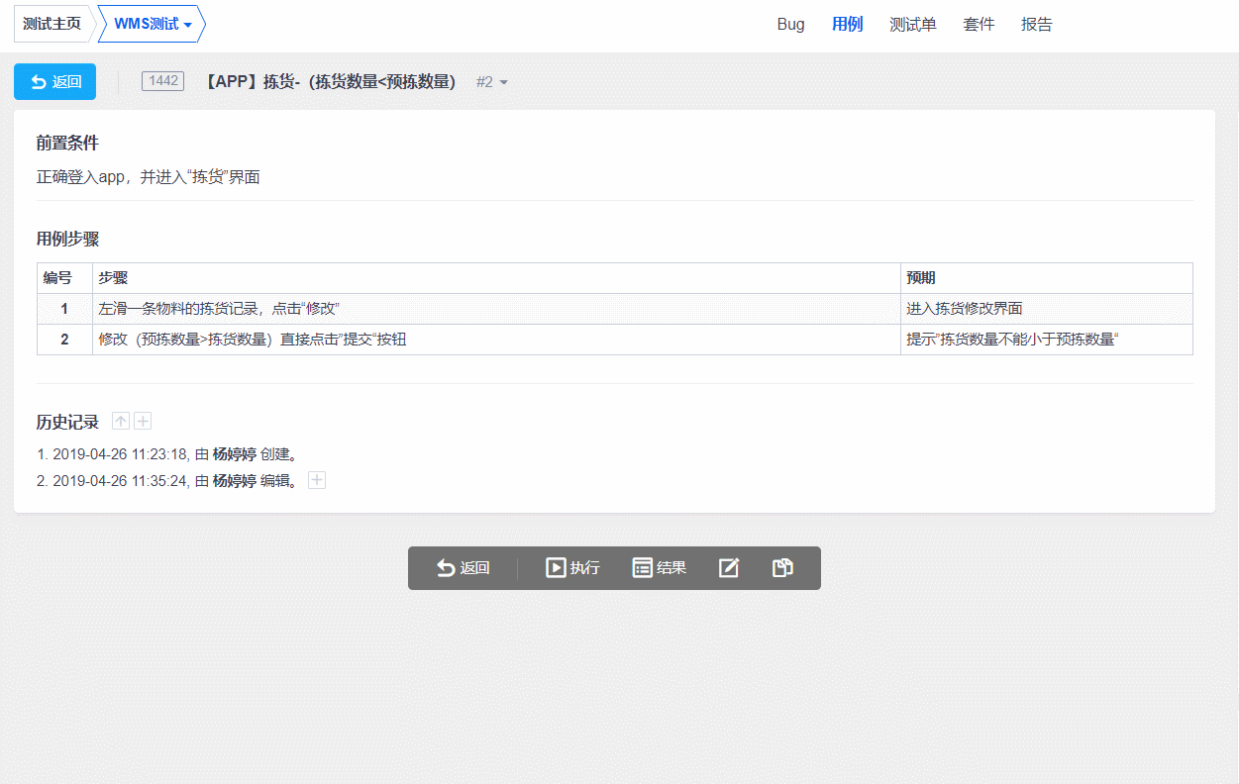Click step 2 expected result cell
The image size is (1239, 784).
coord(1045,340)
